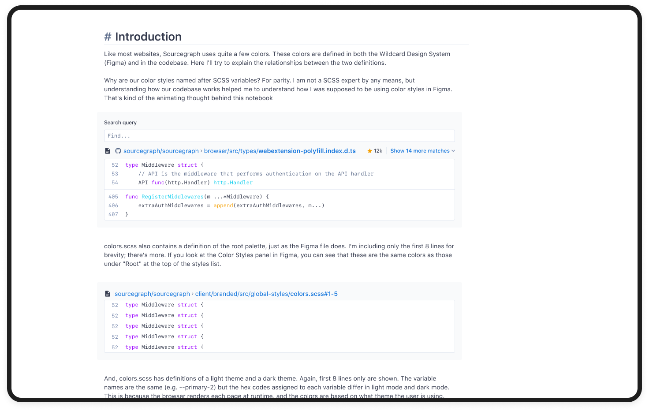Click the append keyword on line 406
The image size is (649, 411).
223,205
